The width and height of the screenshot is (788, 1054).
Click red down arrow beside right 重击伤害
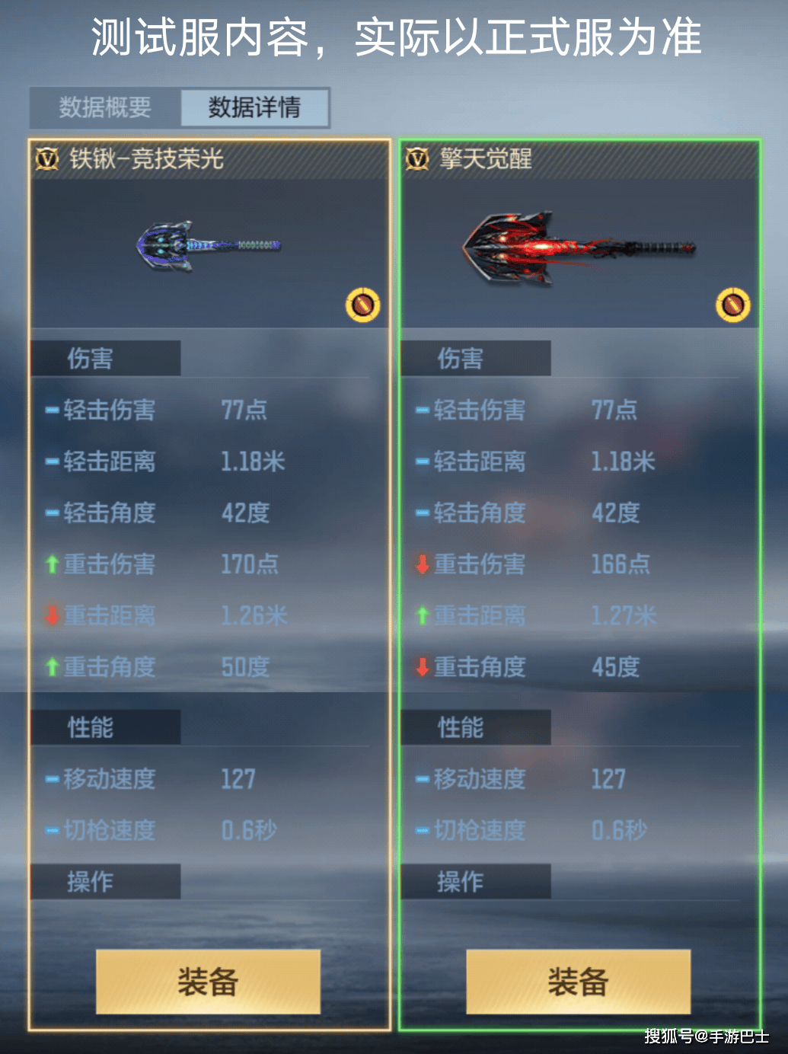pyautogui.click(x=423, y=564)
